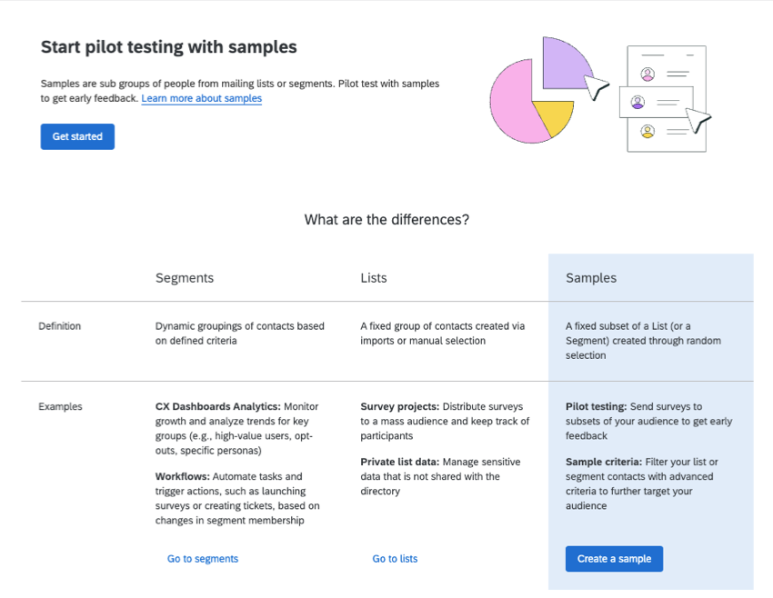Open the Learn more about samples link
The width and height of the screenshot is (773, 598).
201,98
